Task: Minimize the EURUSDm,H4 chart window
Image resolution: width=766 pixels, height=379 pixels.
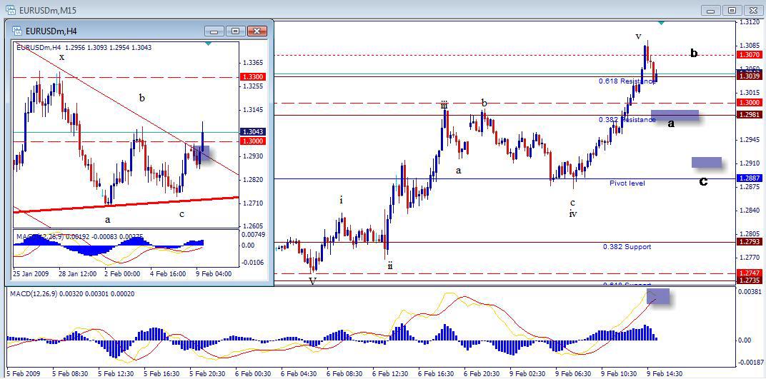Action: [x=214, y=31]
